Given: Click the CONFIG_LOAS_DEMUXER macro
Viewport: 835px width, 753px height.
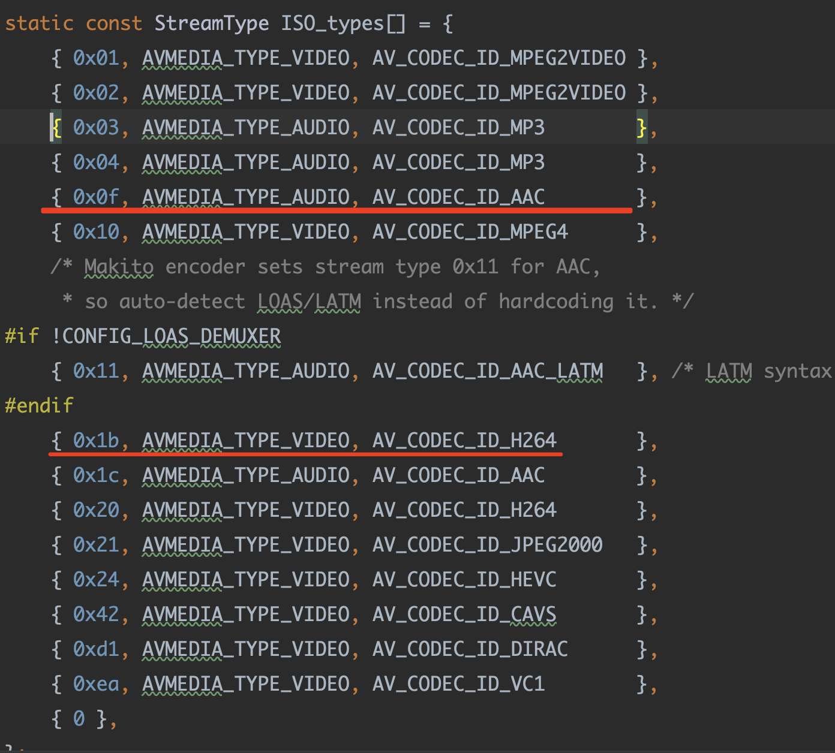Looking at the screenshot, I should pyautogui.click(x=172, y=336).
